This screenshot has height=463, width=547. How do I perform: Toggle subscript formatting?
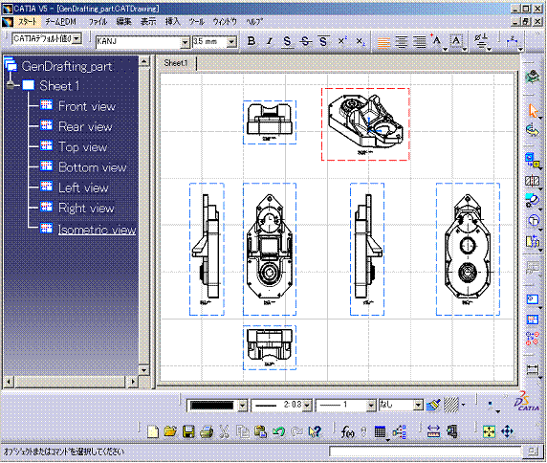(360, 41)
